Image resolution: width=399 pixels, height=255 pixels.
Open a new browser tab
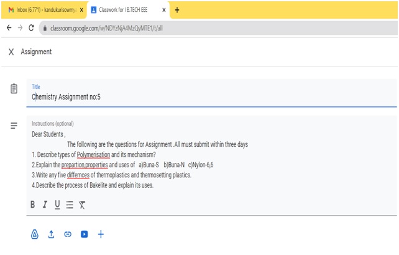[x=177, y=10]
